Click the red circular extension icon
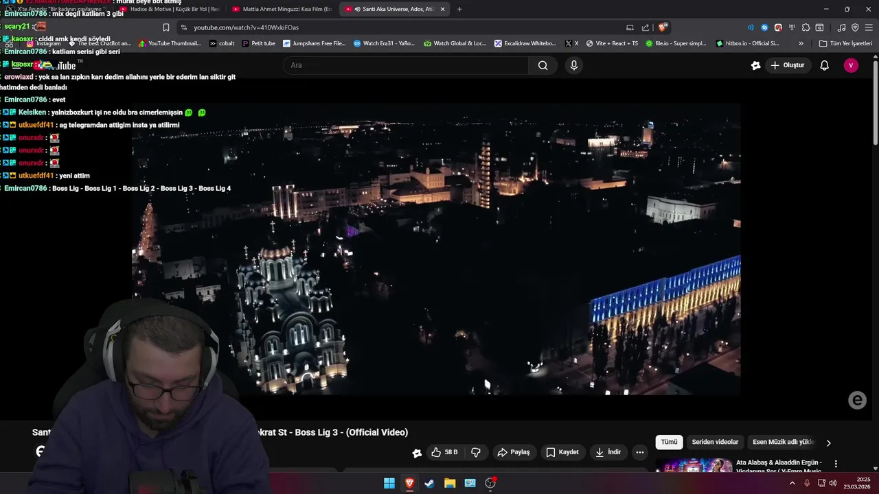The image size is (879, 494). coord(778,27)
